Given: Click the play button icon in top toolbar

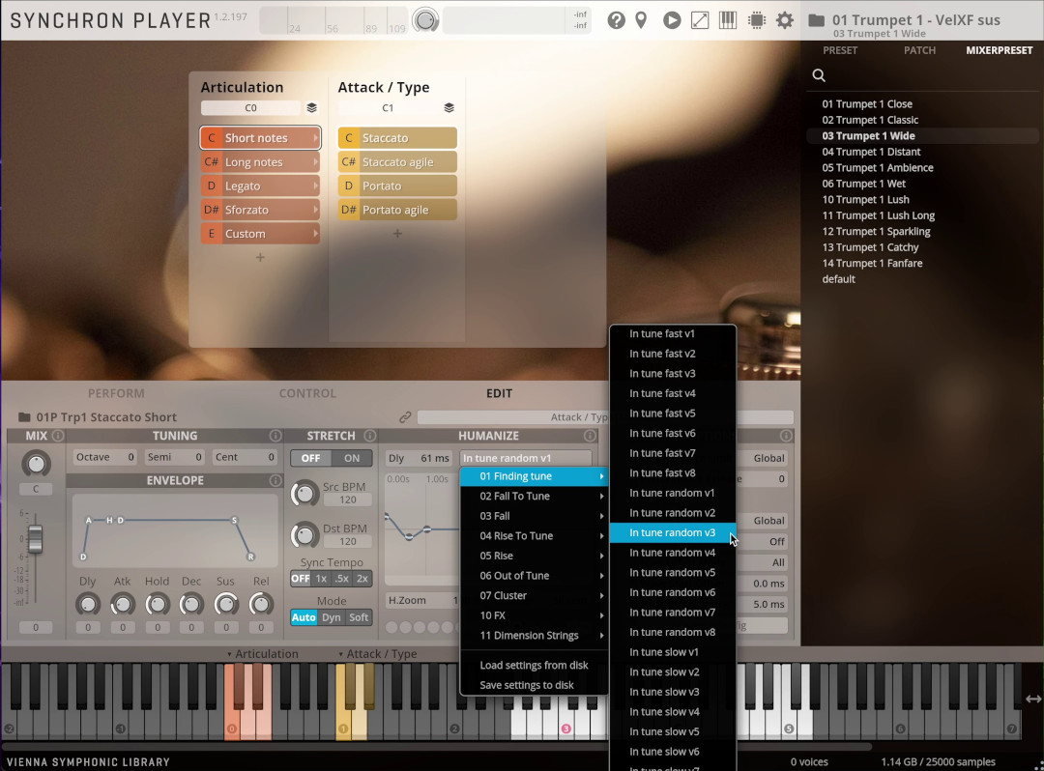Looking at the screenshot, I should pyautogui.click(x=672, y=20).
